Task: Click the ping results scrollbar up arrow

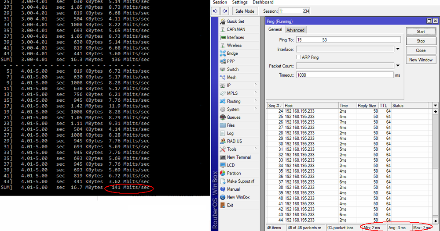Action: (435, 112)
